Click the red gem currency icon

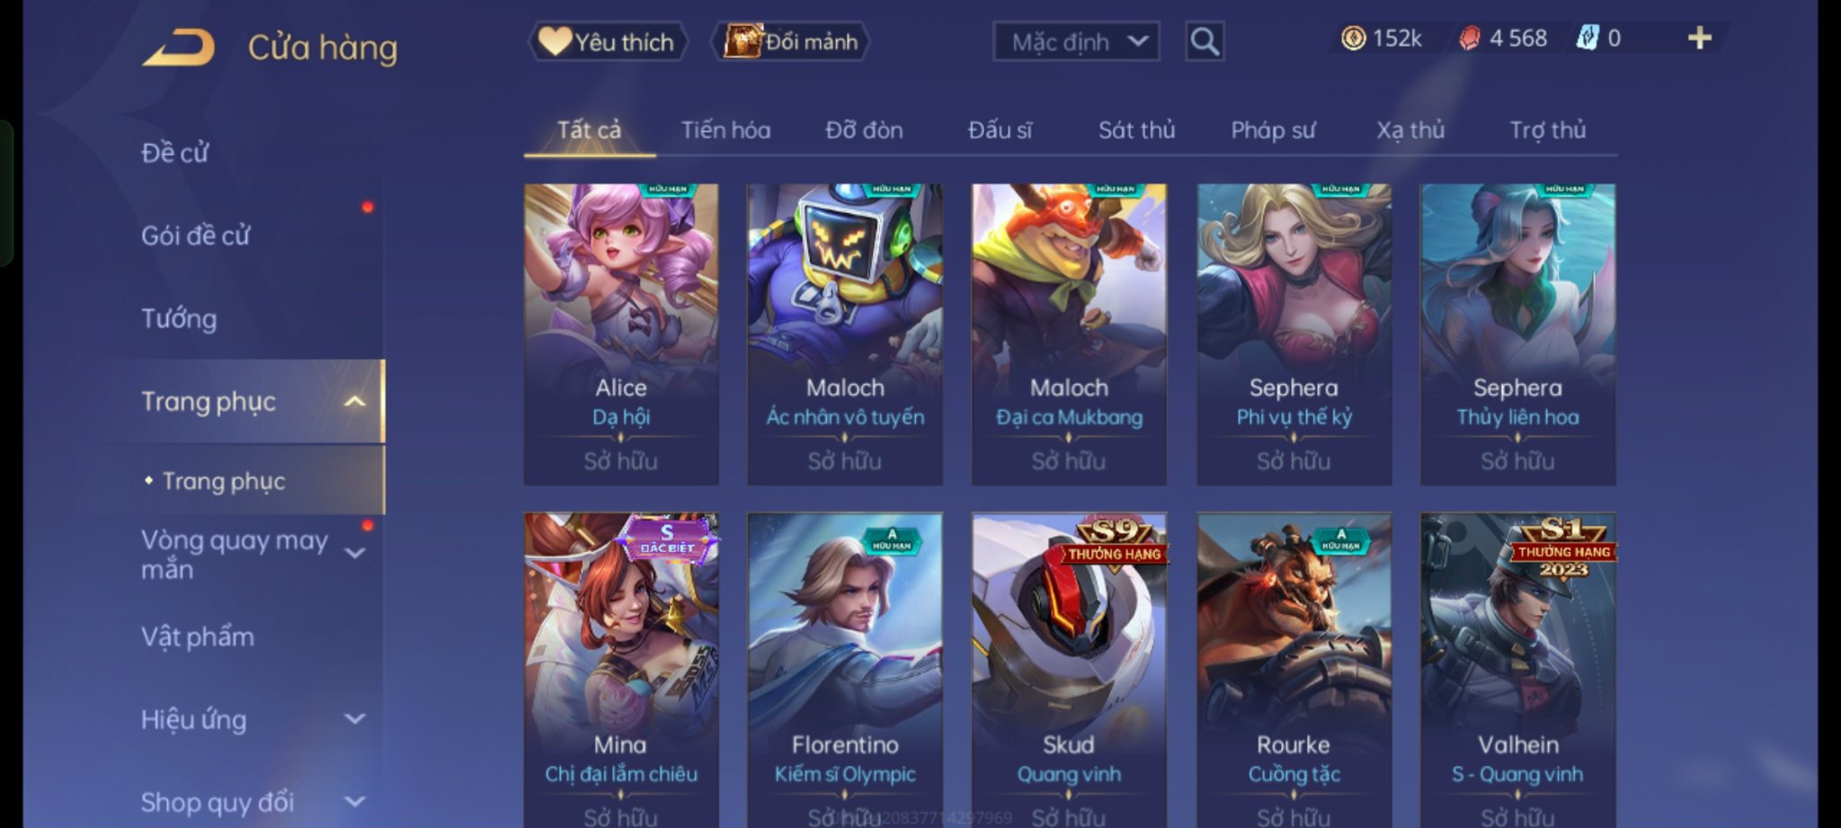(1469, 38)
